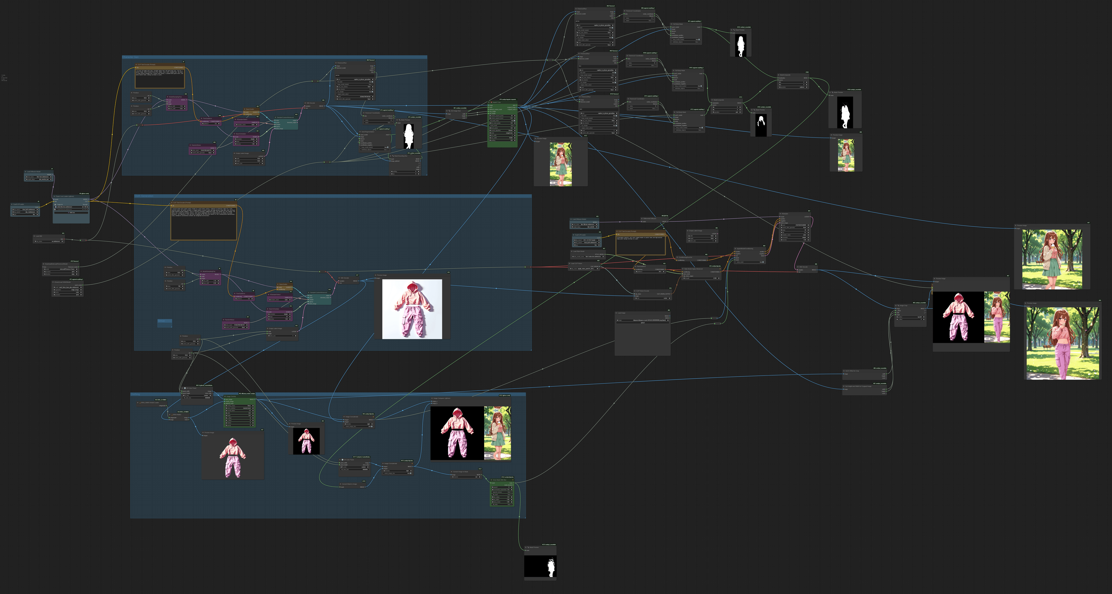Collapse the Image Overlay node via its dot
Screen dimensions: 1112x594
[x=225, y=396]
